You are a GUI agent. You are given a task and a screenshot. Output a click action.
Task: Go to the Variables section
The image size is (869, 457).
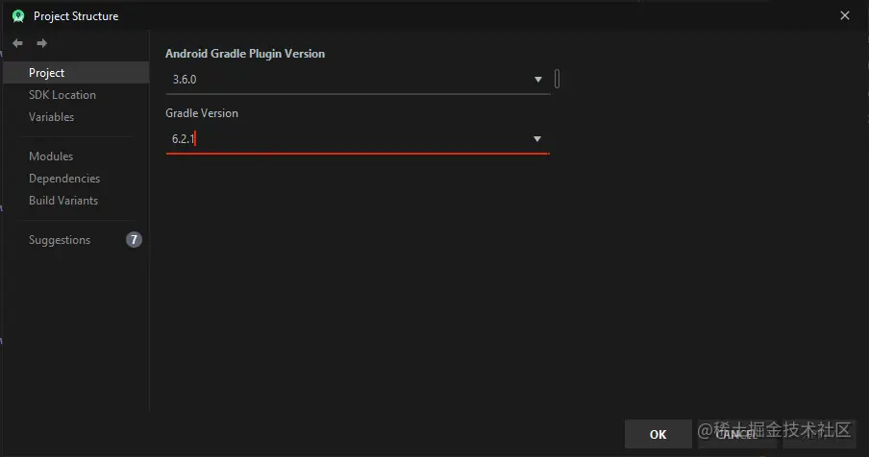[52, 117]
